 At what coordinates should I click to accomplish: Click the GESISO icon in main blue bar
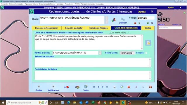(2, 8)
